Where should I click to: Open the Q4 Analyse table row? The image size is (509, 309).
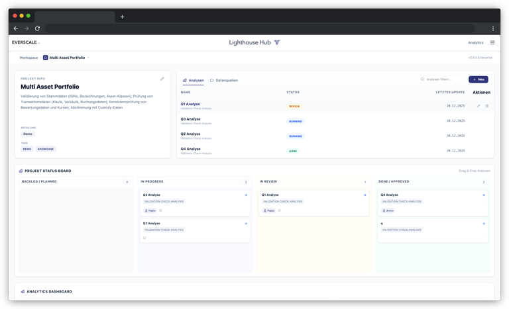[x=335, y=151]
